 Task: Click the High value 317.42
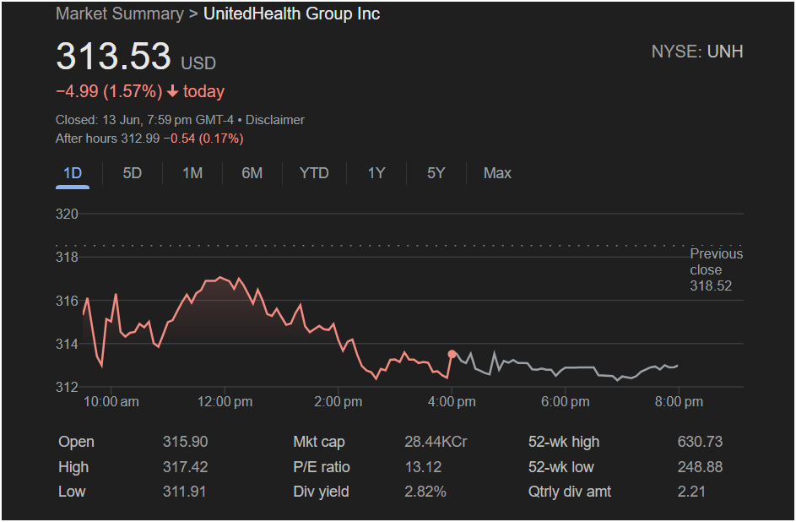pos(186,467)
